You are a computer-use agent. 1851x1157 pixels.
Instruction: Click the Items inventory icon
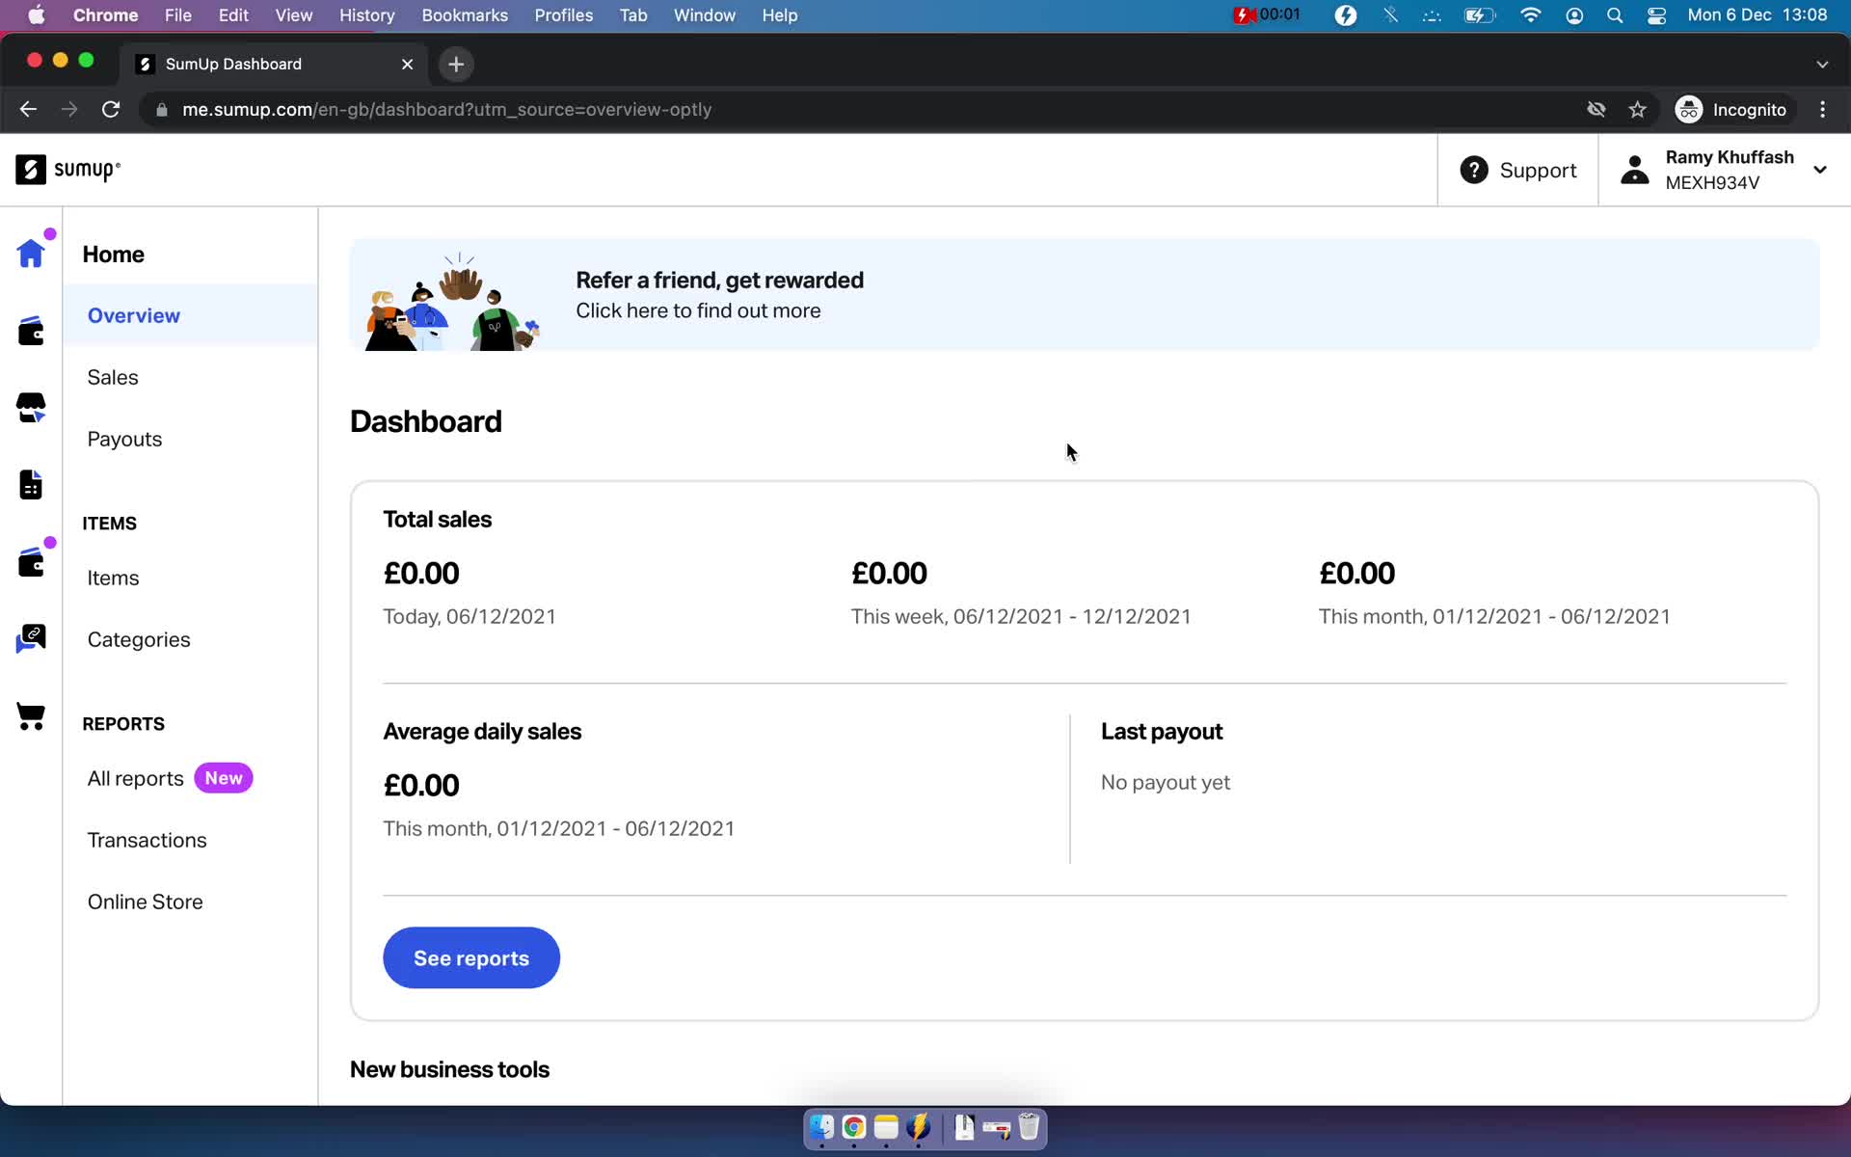(31, 484)
